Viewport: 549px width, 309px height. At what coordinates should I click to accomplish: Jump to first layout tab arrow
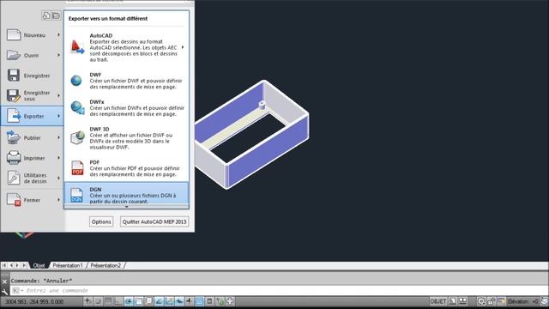[4, 265]
